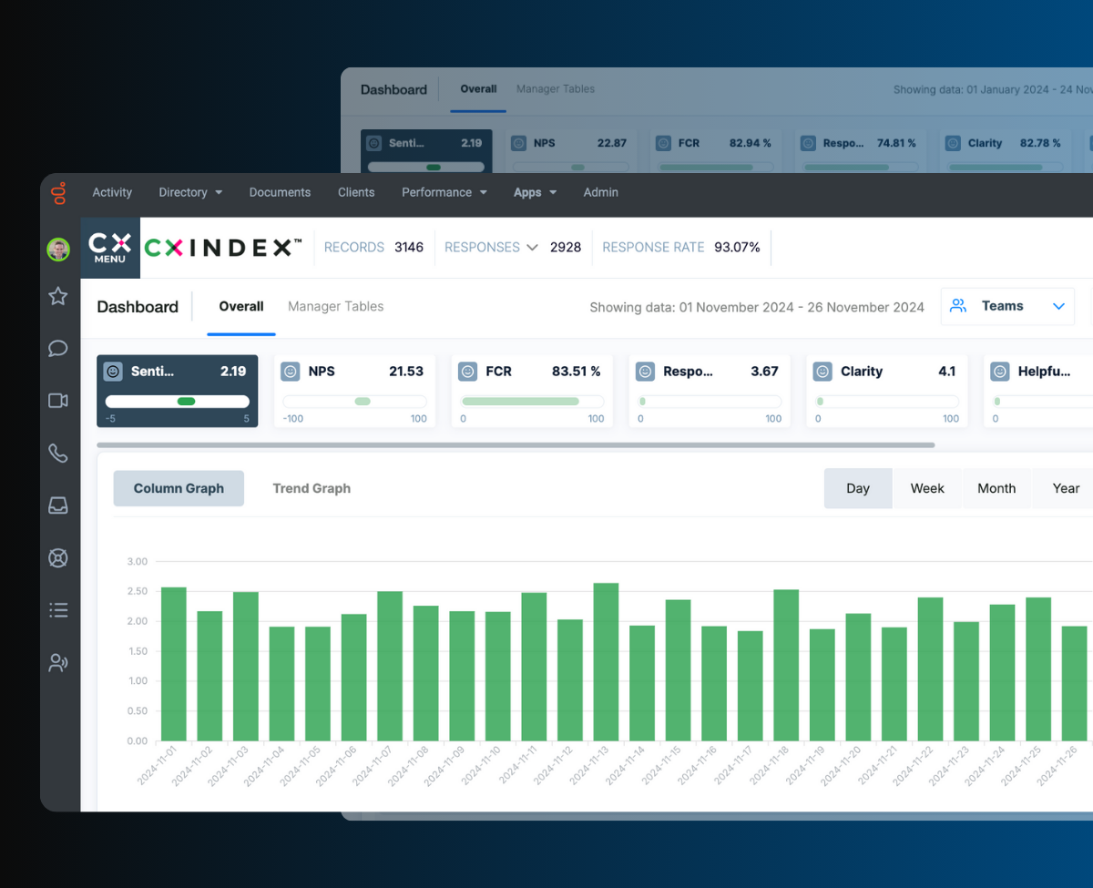Viewport: 1093px width, 888px height.
Task: Select the Day time granularity
Action: [x=858, y=488]
